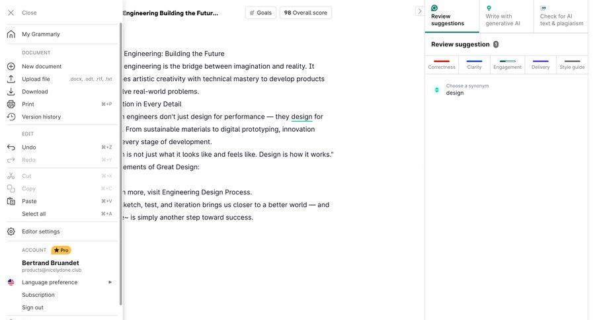The image size is (595, 320).
Task: Click the Print printer icon
Action: tap(11, 104)
